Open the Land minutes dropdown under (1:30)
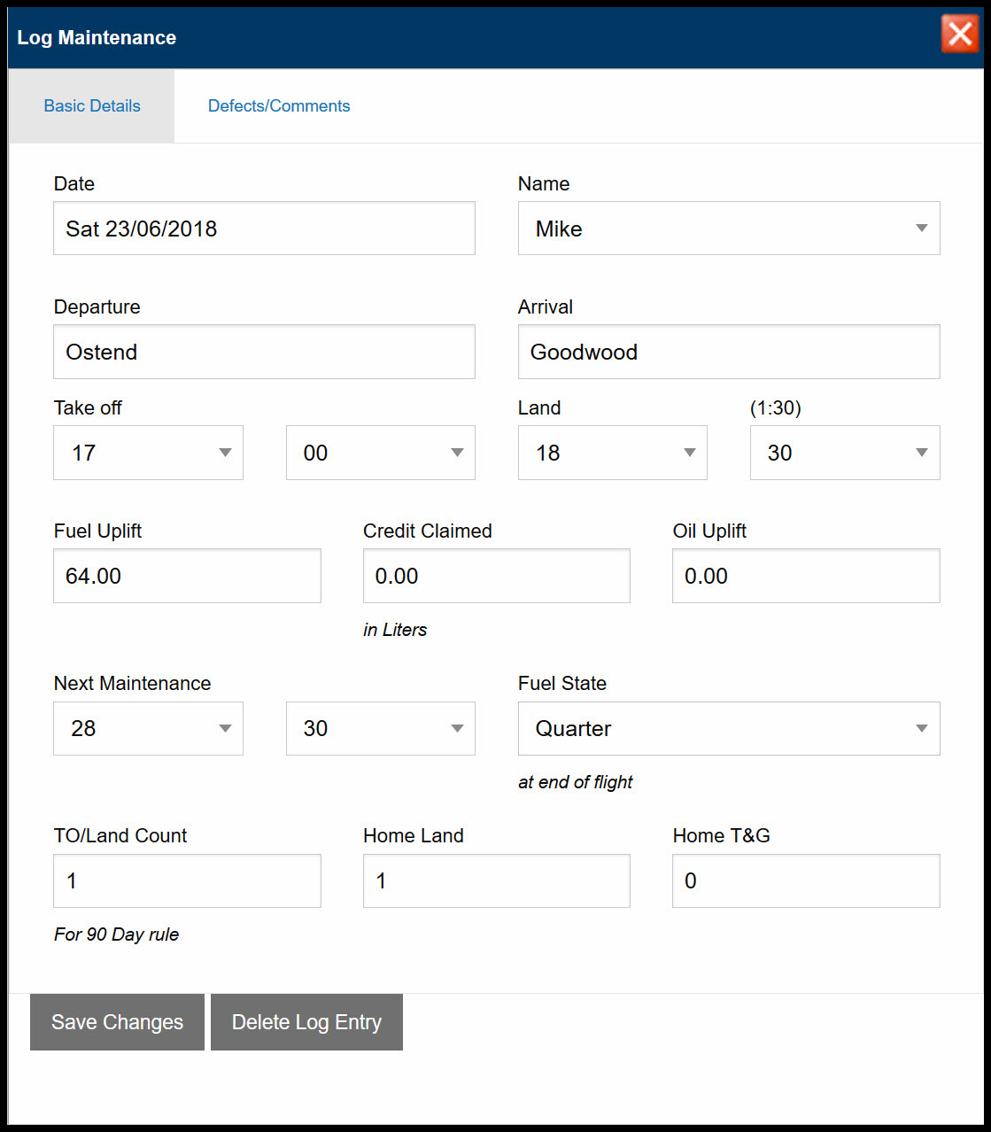Image resolution: width=991 pixels, height=1132 pixels. 845,453
